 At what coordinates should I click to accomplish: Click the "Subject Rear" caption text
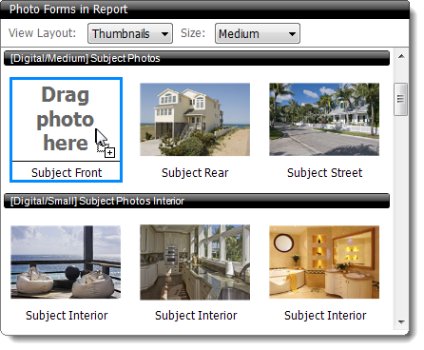195,173
